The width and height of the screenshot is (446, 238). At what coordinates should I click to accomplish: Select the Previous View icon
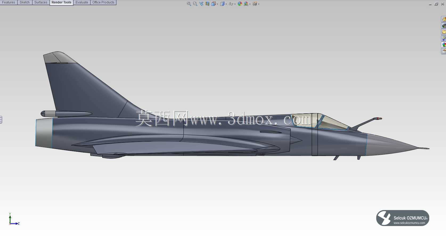(x=201, y=4)
